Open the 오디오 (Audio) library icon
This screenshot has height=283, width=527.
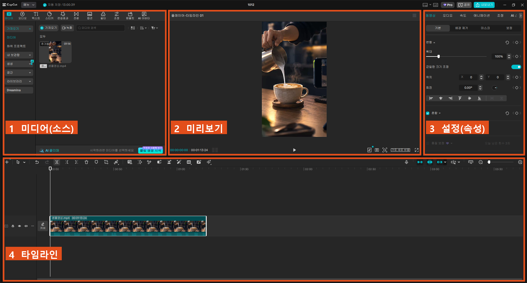tap(23, 16)
